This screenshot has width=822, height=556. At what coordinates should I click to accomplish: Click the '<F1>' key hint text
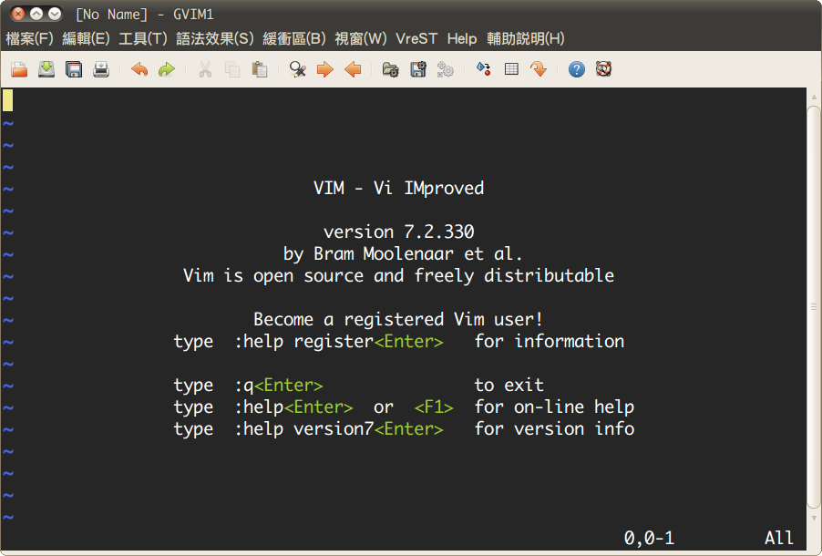point(434,407)
